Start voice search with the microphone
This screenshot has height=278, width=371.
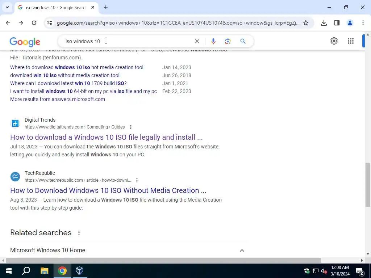click(x=213, y=41)
